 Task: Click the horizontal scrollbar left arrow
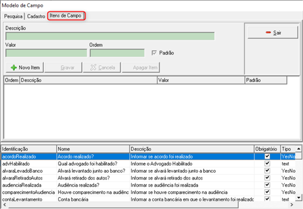tap(5, 205)
